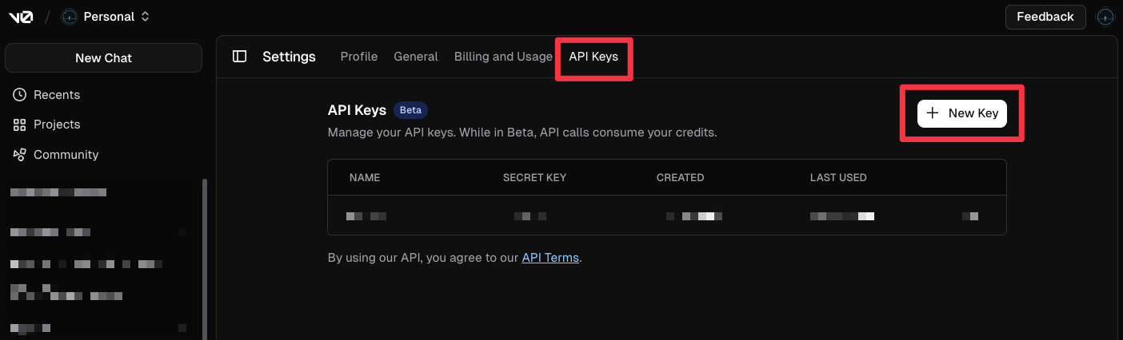This screenshot has width=1123, height=340.
Task: Click the v0 logo
Action: 22,16
